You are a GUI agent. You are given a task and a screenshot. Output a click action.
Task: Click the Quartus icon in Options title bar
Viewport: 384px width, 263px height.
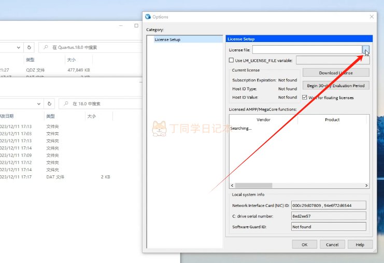(148, 17)
